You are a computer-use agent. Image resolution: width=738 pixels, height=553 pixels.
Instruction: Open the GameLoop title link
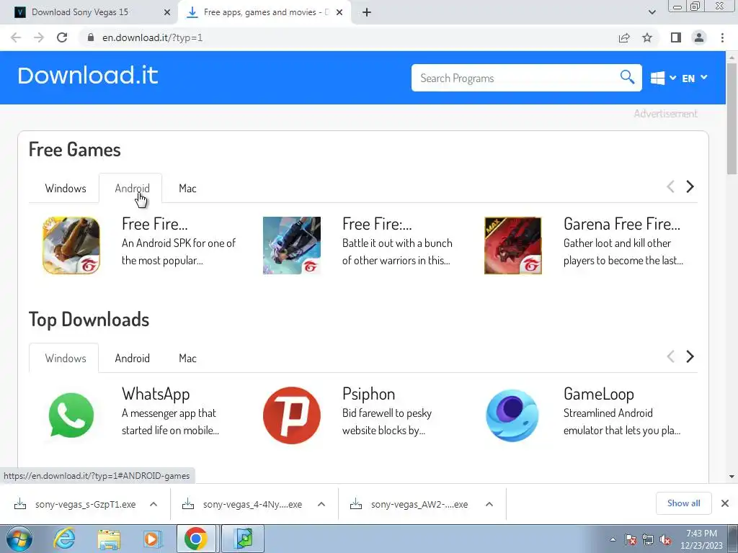click(599, 394)
